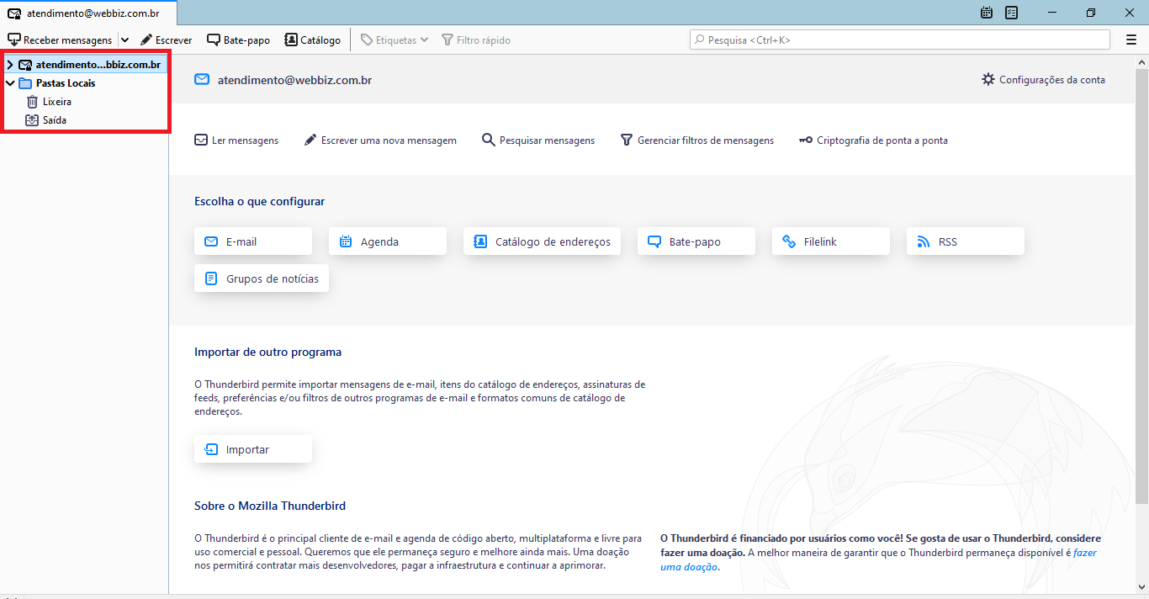Click the Importar button
1149x599 pixels.
(252, 449)
